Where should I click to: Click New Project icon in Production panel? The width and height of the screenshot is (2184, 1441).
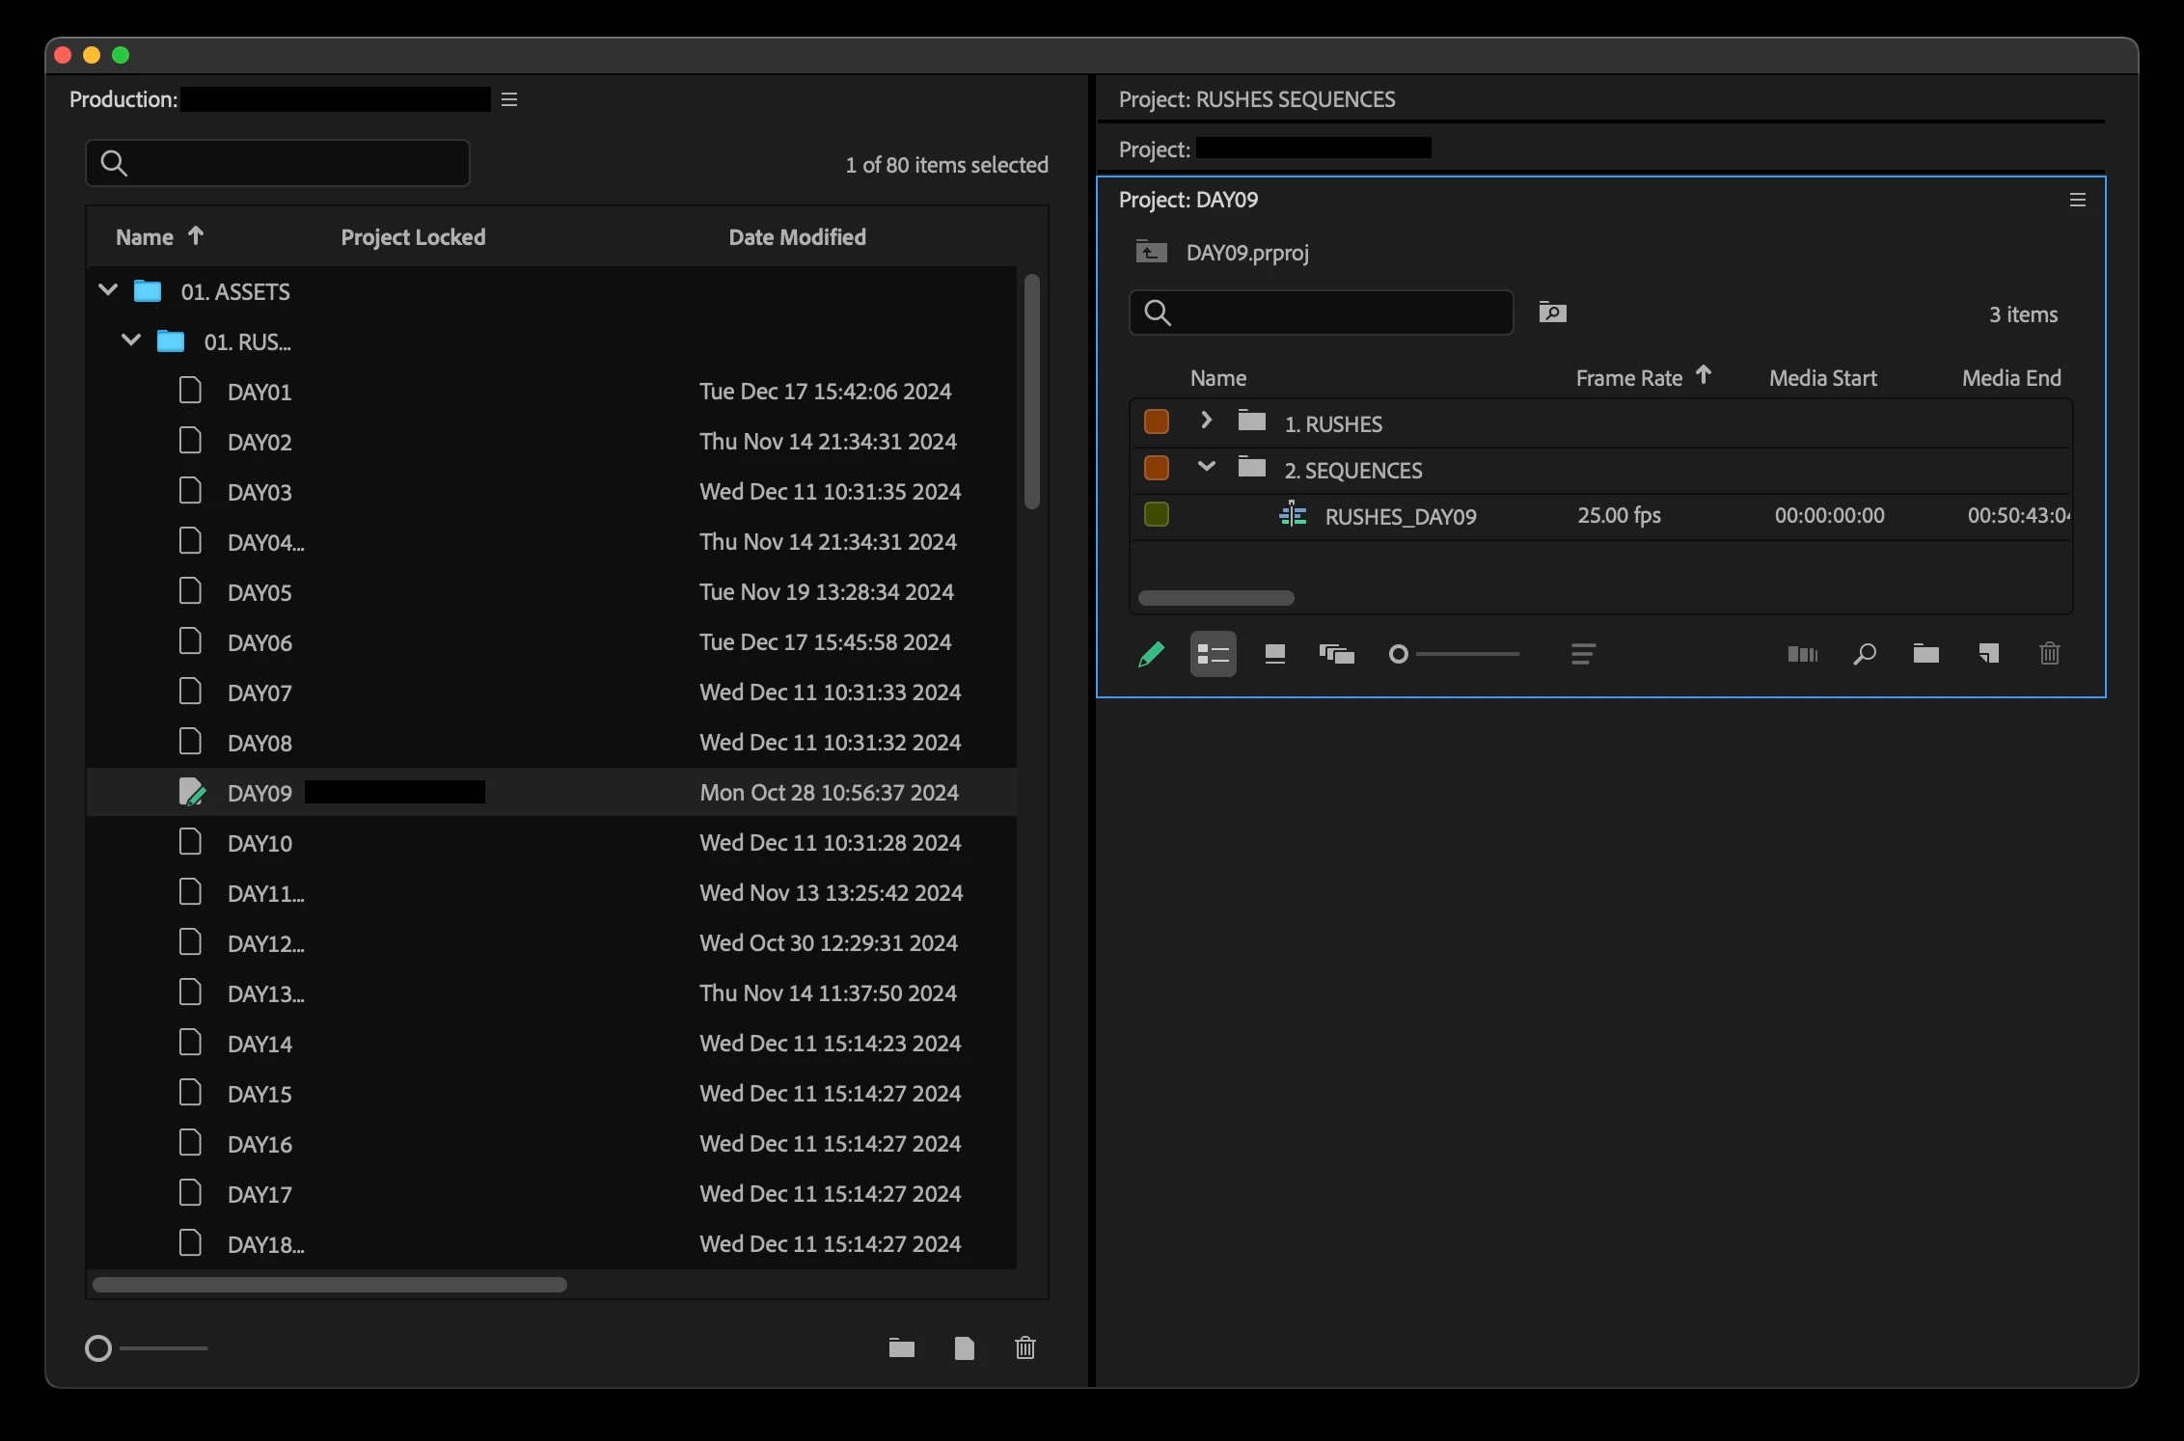point(964,1348)
